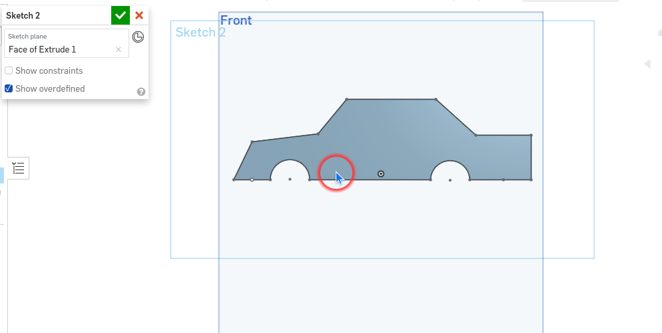Cancel Sketch 2 with the red X
Screen dimensions: 662x333
[139, 15]
